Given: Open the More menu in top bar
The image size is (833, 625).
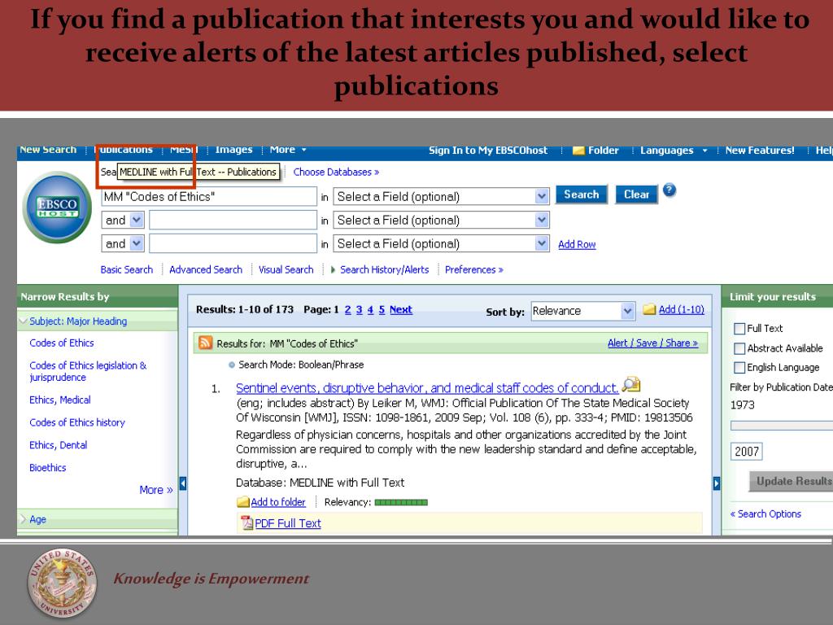Looking at the screenshot, I should [287, 150].
